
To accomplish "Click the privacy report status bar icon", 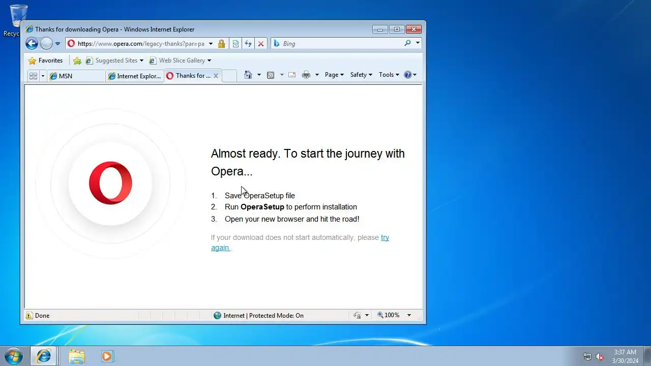I will coord(358,316).
